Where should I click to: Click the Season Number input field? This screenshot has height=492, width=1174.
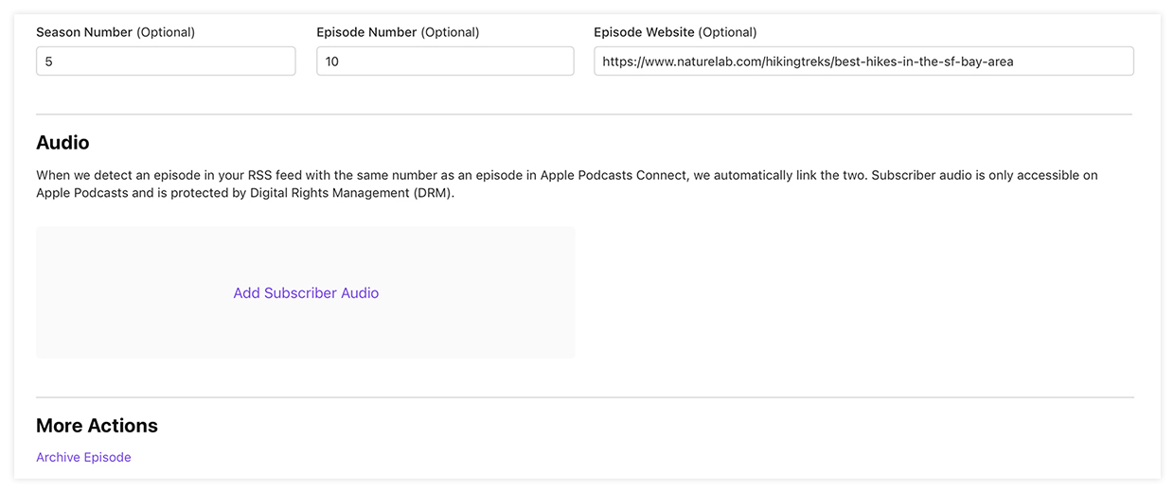(x=166, y=61)
